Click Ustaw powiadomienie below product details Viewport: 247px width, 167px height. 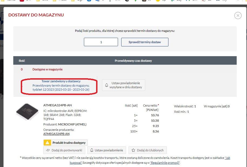[106, 150]
